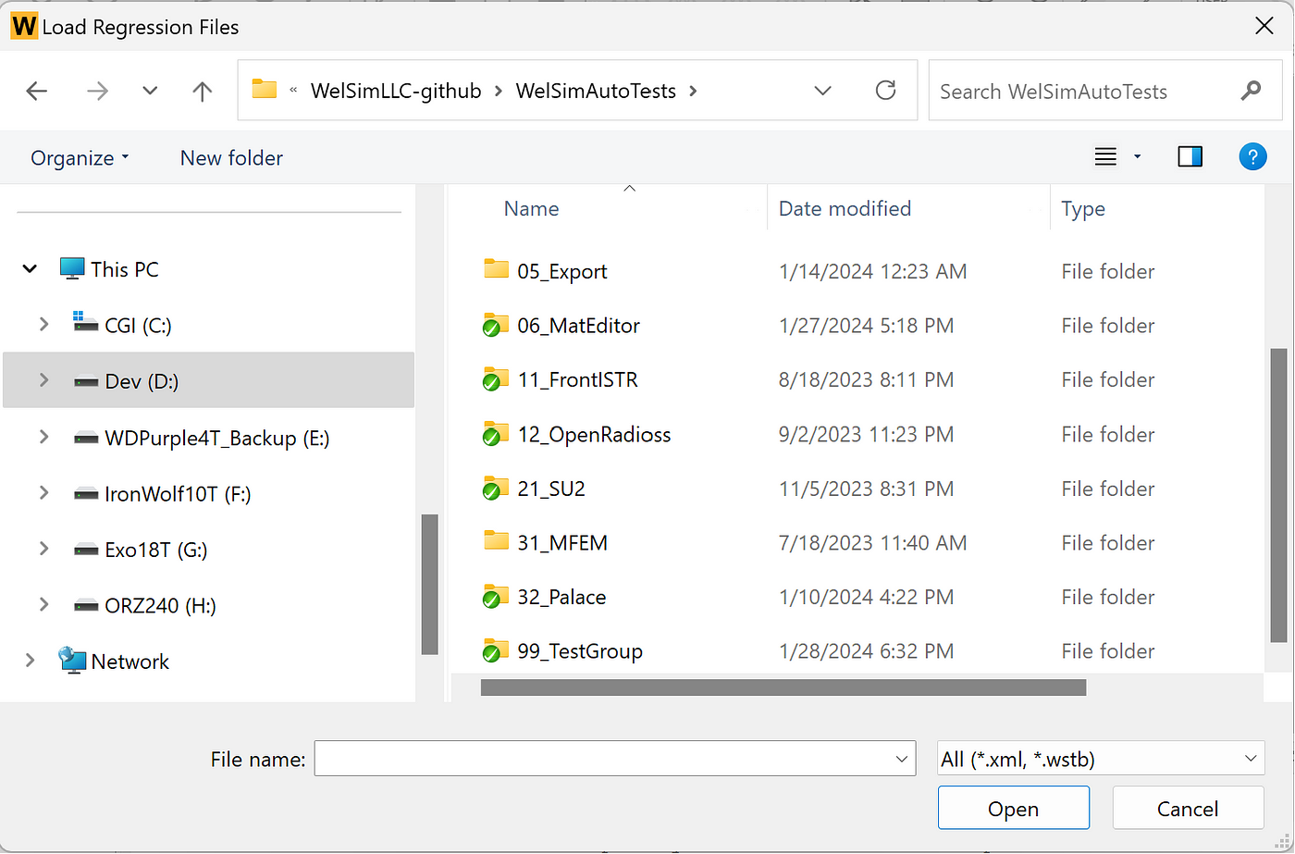Go up one folder level
Viewport: 1295px width, 854px height.
202,91
